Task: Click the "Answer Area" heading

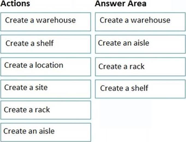Action: pyautogui.click(x=120, y=4)
